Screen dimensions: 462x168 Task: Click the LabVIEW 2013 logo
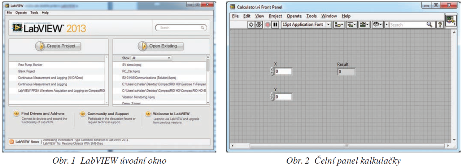(49, 28)
